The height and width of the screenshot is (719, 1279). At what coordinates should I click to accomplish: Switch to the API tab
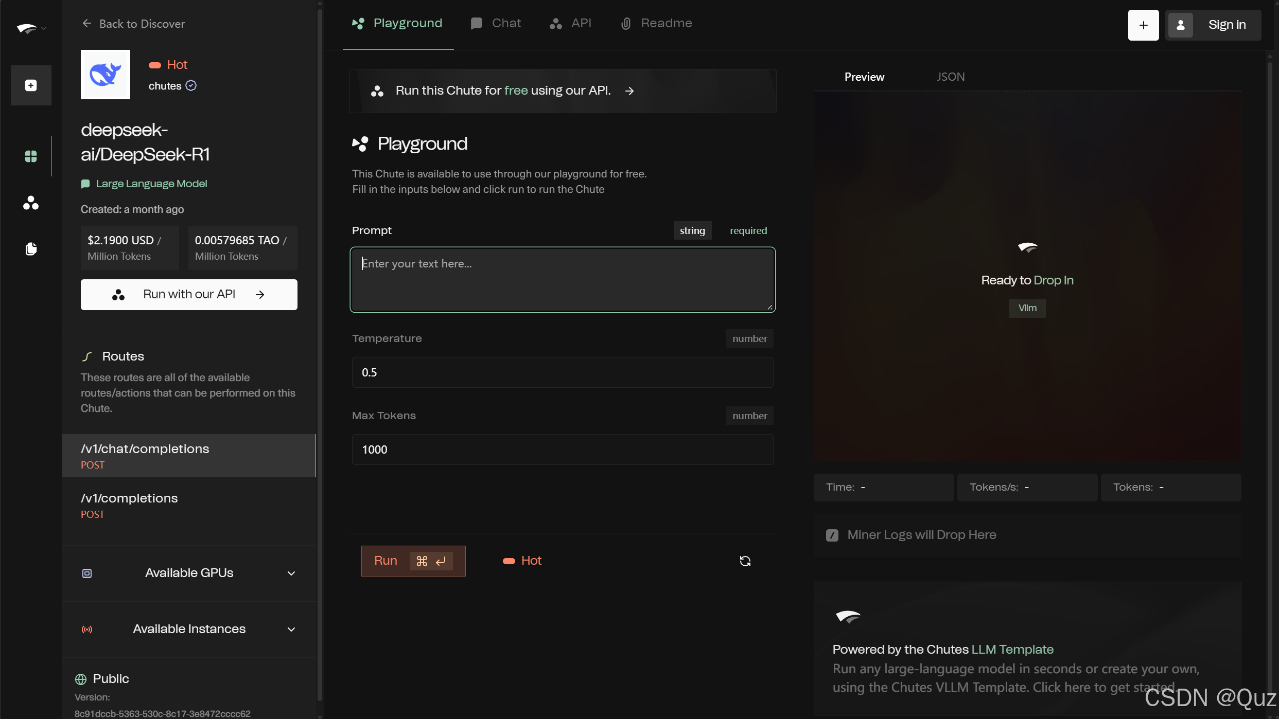pyautogui.click(x=570, y=24)
